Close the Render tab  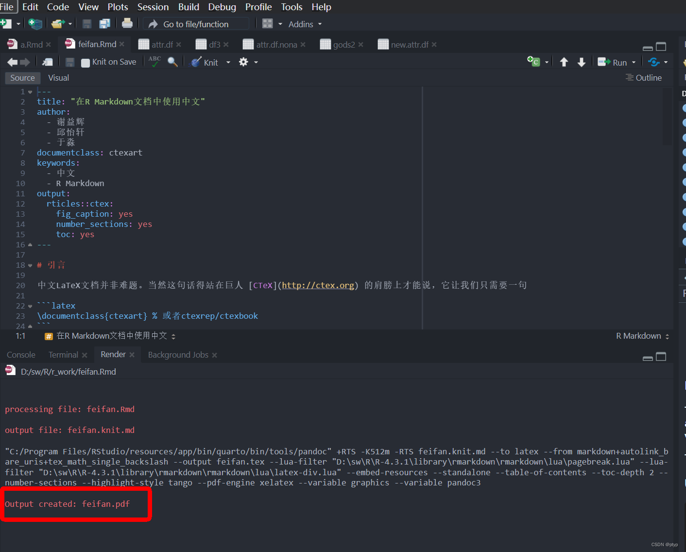pyautogui.click(x=132, y=355)
